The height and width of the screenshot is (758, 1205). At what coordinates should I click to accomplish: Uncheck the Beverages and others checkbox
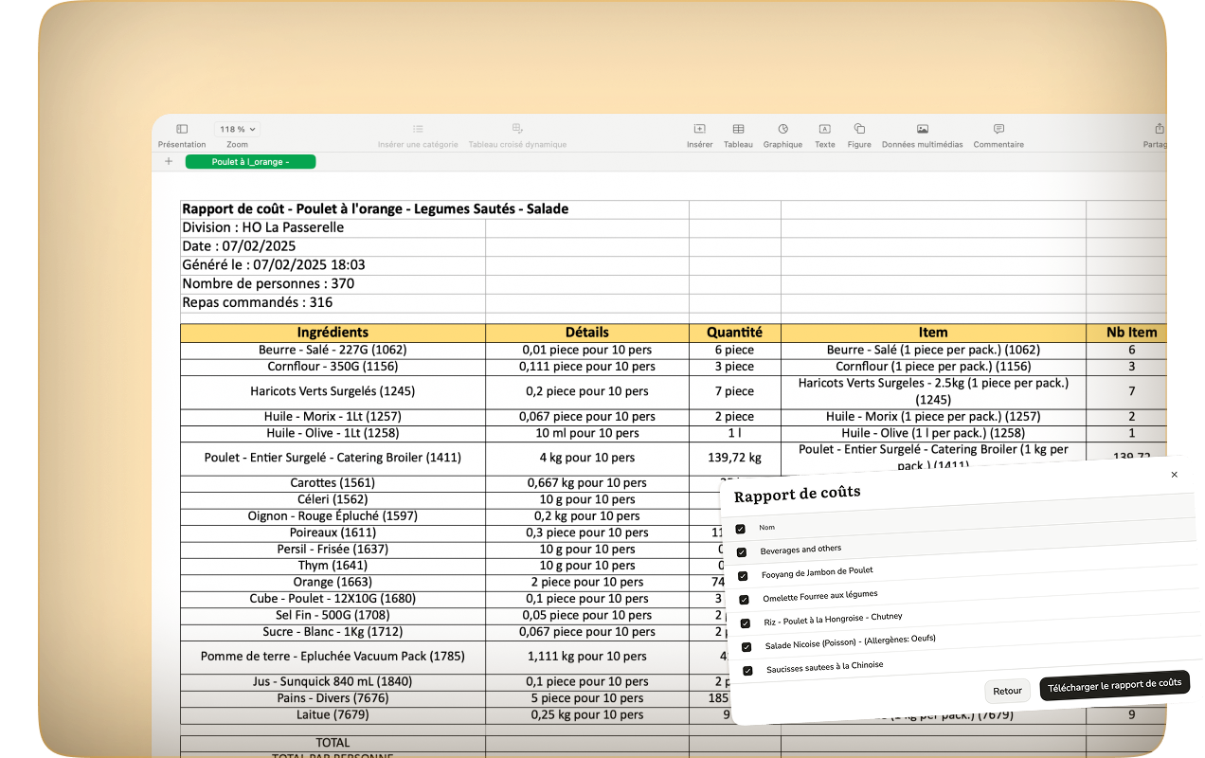pyautogui.click(x=742, y=552)
